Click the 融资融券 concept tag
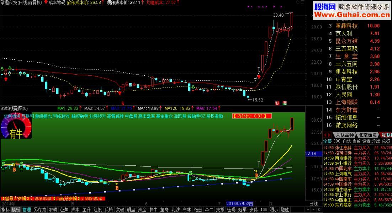 click(80, 116)
